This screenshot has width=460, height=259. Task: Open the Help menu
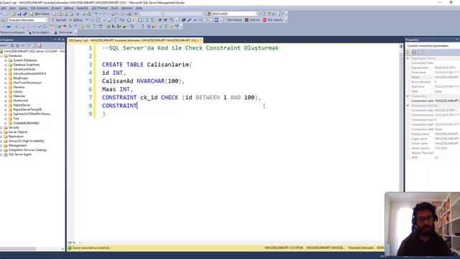(139, 8)
